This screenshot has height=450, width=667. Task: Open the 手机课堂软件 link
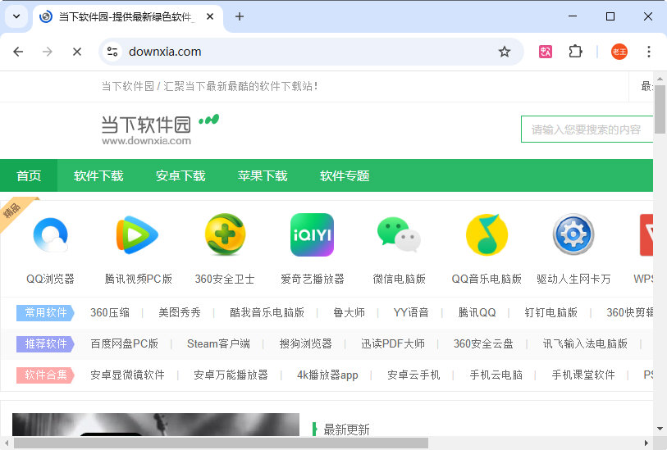[x=583, y=375]
